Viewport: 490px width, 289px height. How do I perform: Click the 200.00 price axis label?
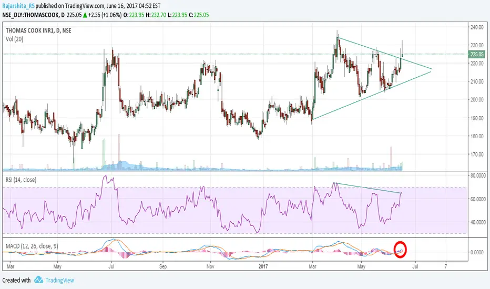pos(477,100)
